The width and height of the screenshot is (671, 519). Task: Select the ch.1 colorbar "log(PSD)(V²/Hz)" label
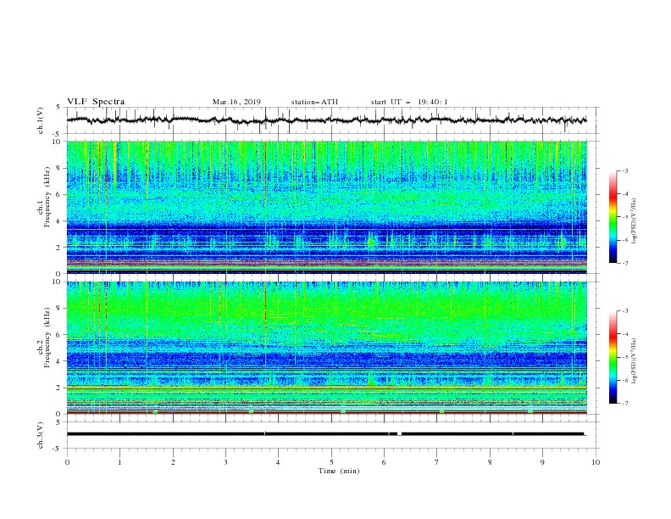coord(634,221)
